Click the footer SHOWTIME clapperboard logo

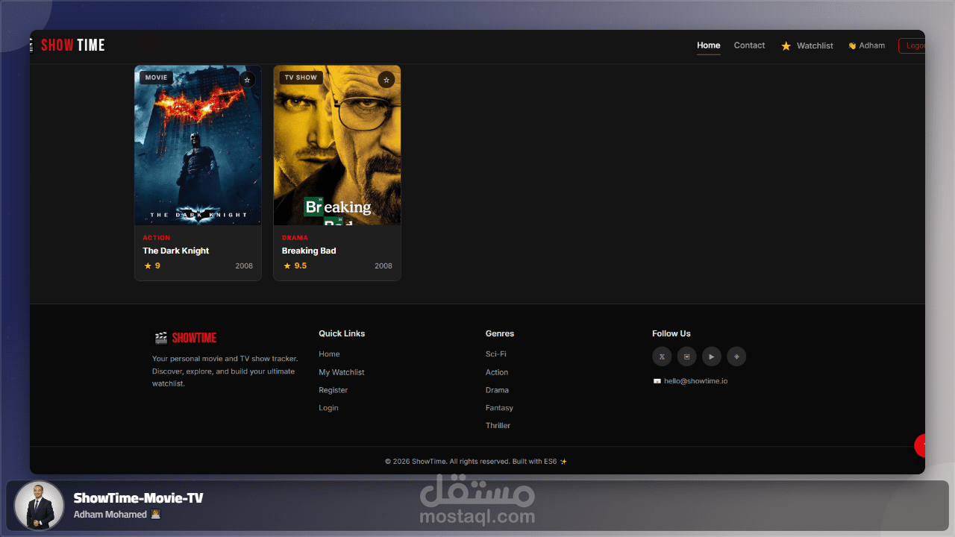[x=185, y=338]
